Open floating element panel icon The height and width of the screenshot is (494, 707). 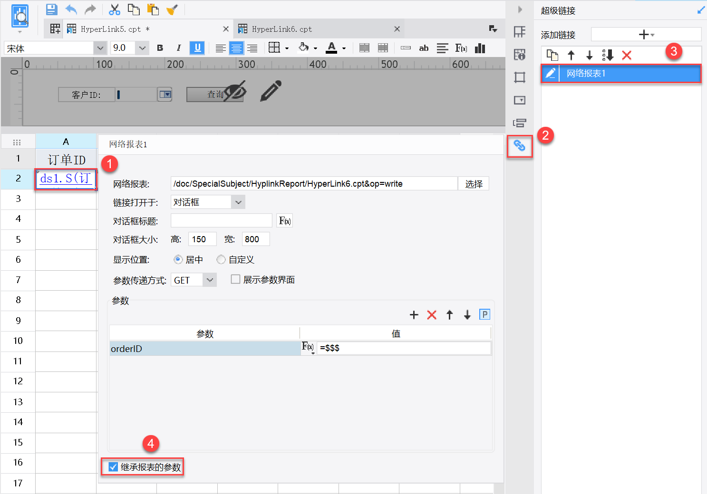point(520,77)
